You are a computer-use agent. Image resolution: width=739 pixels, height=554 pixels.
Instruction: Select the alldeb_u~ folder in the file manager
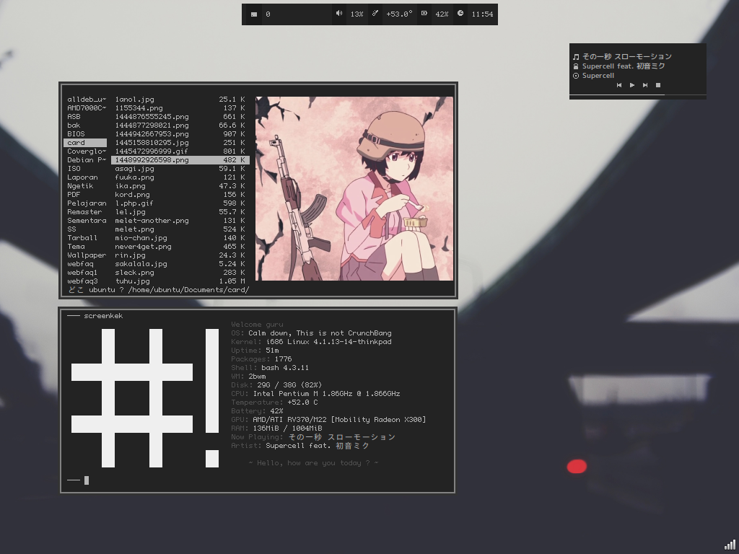pos(87,100)
